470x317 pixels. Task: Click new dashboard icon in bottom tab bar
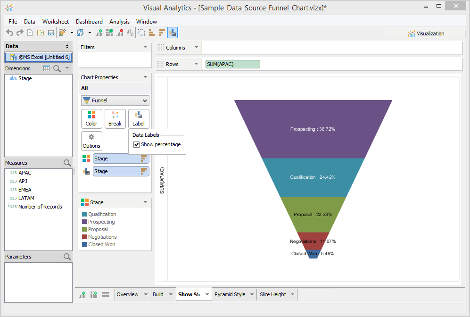point(94,294)
